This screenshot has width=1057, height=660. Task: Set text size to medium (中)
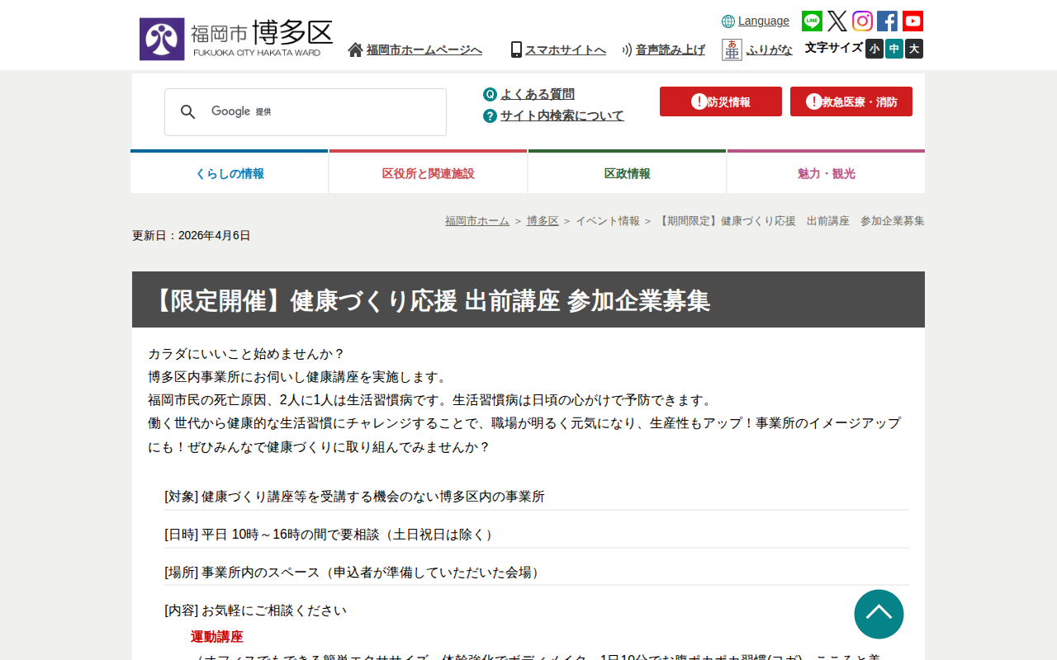[894, 49]
